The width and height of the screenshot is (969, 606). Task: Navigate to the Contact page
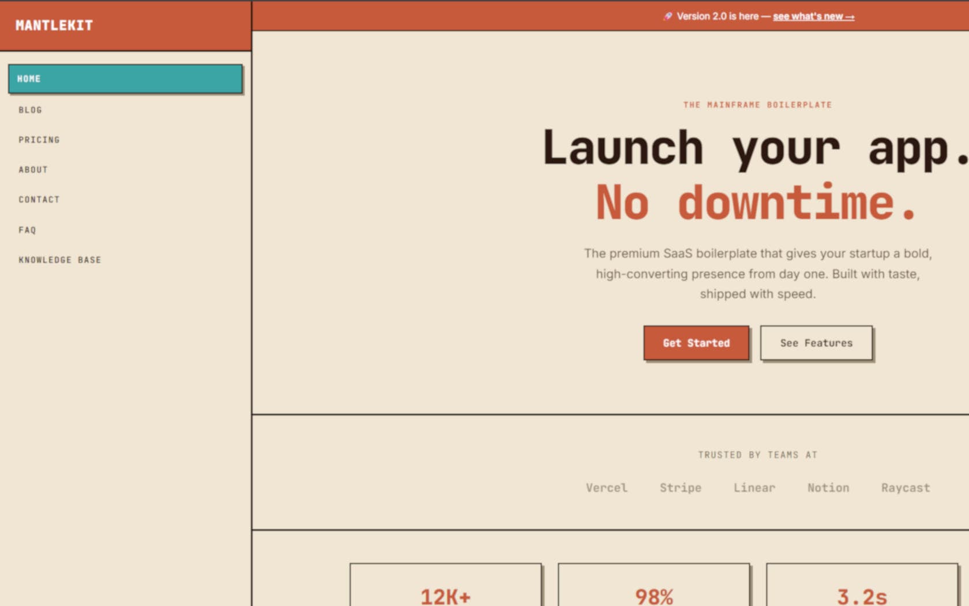click(x=39, y=200)
